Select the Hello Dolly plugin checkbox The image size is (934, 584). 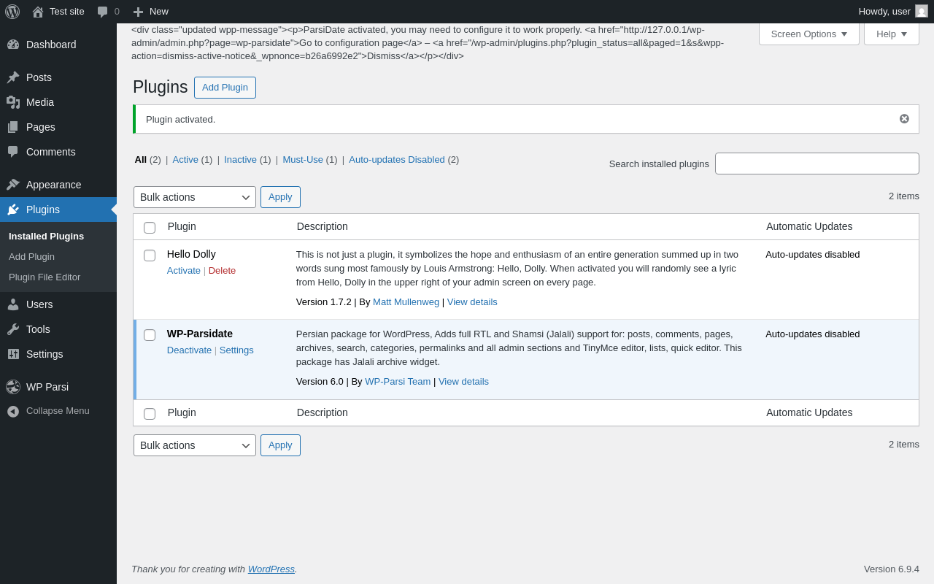[150, 255]
